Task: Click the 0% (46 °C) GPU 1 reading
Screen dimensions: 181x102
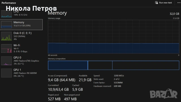Action: (x=19, y=76)
